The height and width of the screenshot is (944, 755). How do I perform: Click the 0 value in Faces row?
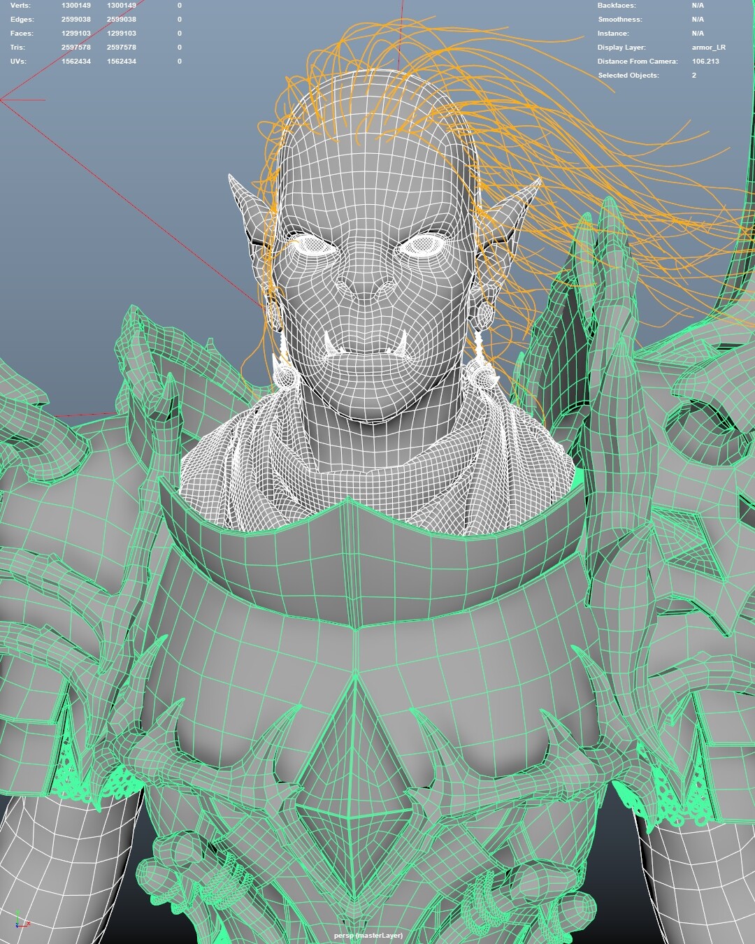tap(180, 33)
